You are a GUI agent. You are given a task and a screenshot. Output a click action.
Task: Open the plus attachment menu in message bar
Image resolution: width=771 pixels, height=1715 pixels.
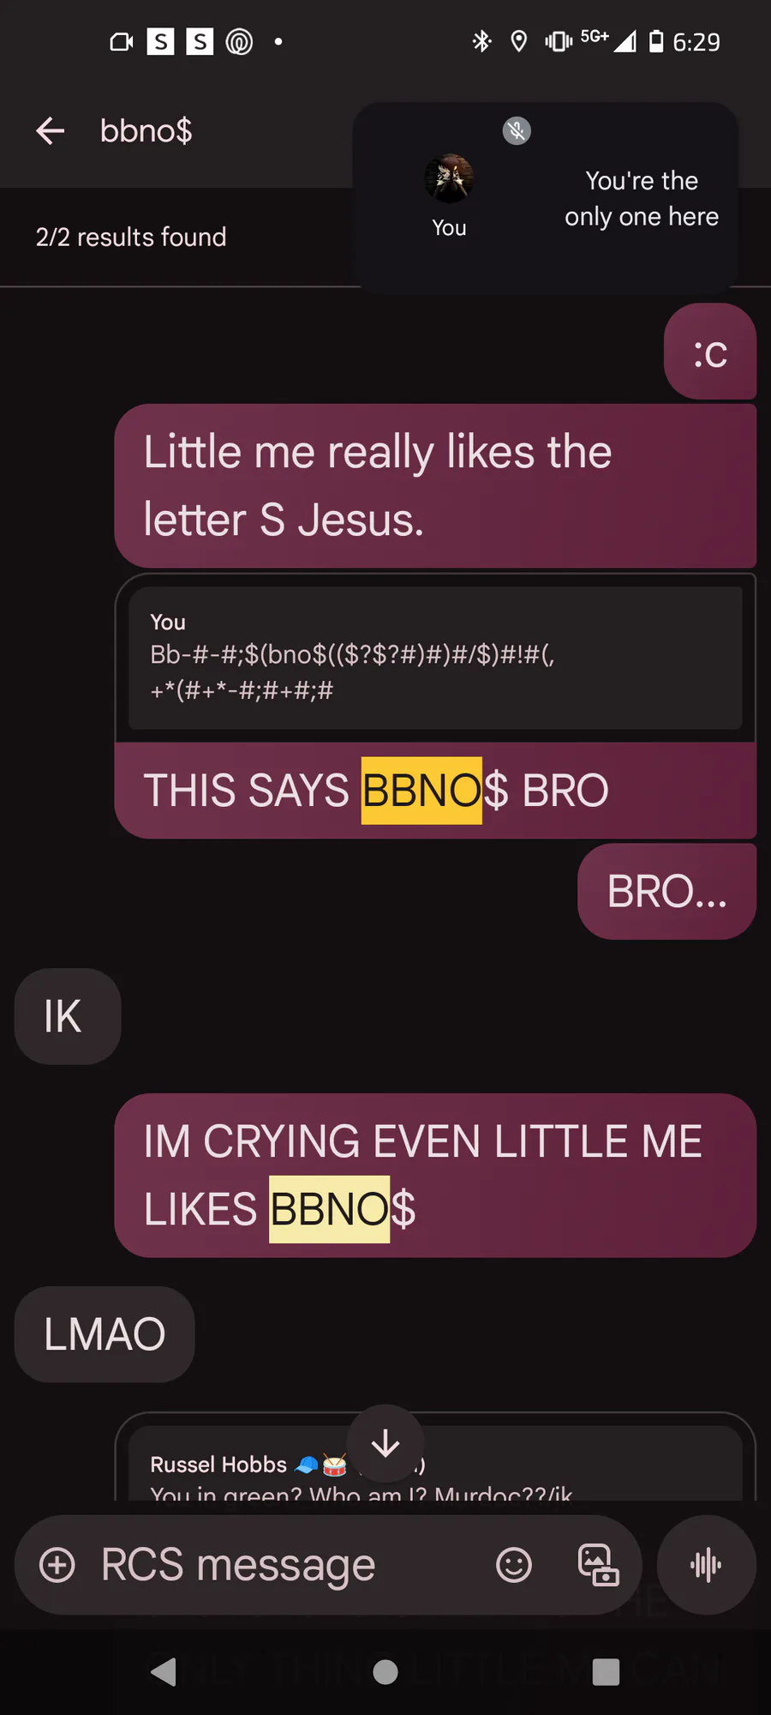click(57, 1565)
